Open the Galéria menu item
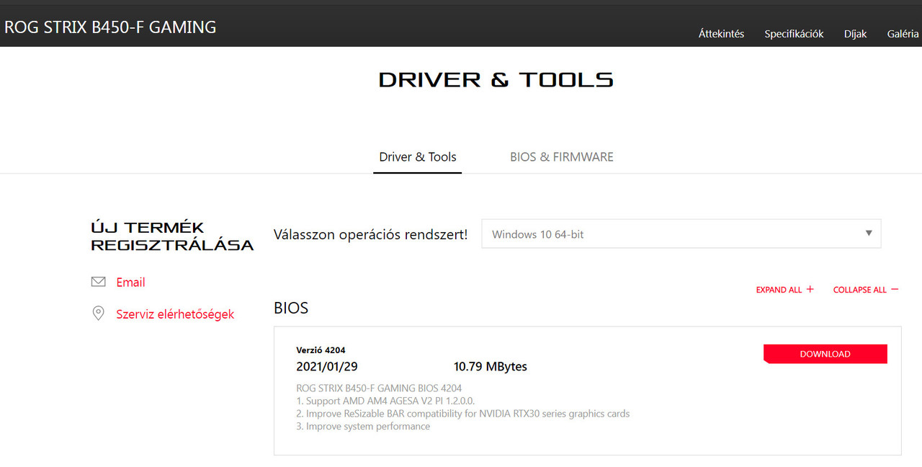922x467 pixels. pyautogui.click(x=903, y=34)
